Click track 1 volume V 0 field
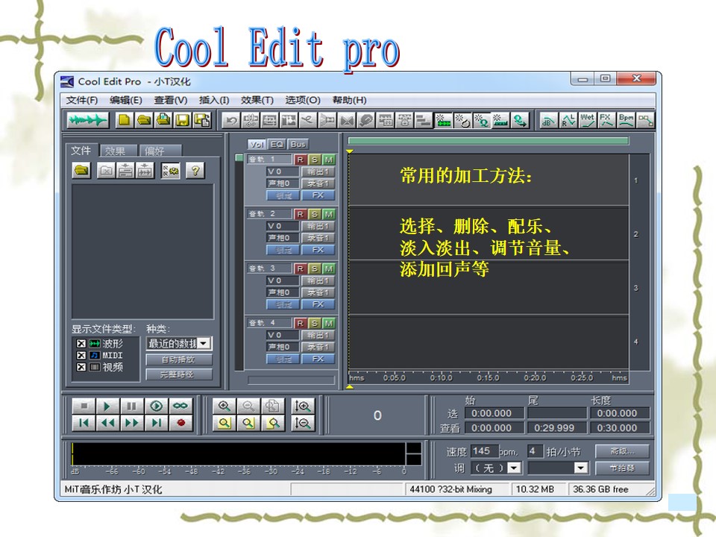This screenshot has height=537, width=716. pyautogui.click(x=282, y=172)
